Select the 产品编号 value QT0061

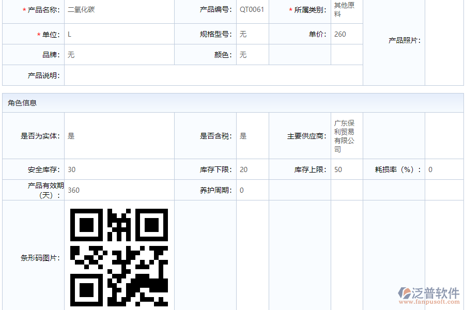coord(252,10)
